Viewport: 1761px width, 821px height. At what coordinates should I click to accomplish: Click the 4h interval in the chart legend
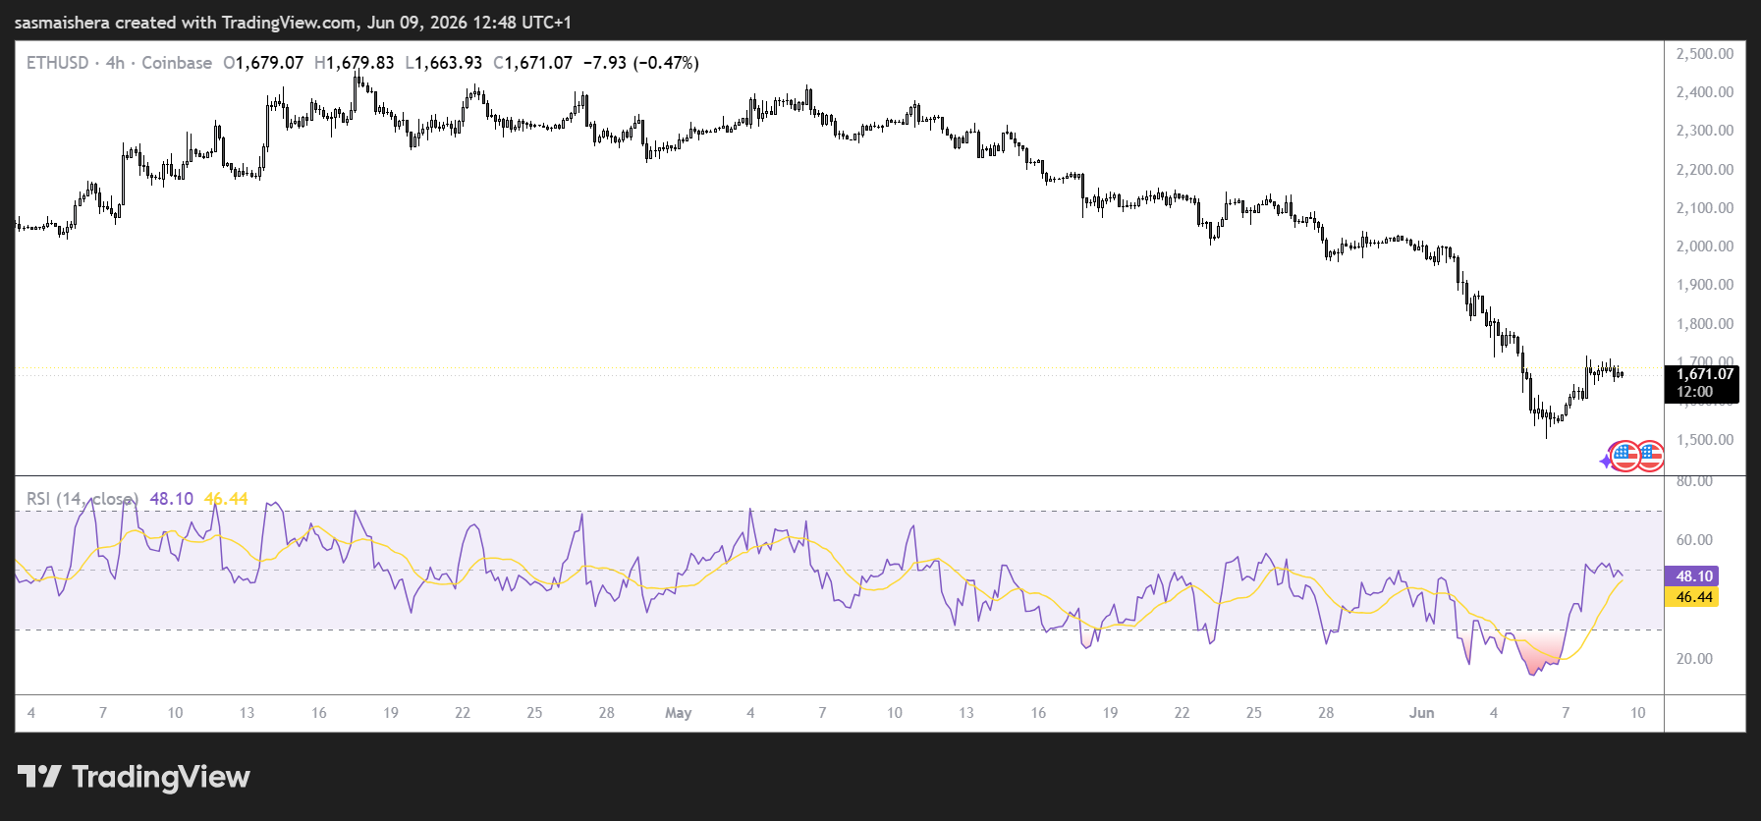pyautogui.click(x=115, y=63)
